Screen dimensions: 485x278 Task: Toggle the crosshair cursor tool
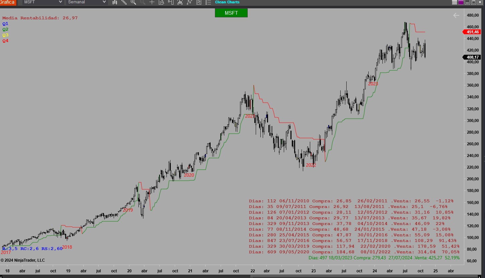coord(152,2)
